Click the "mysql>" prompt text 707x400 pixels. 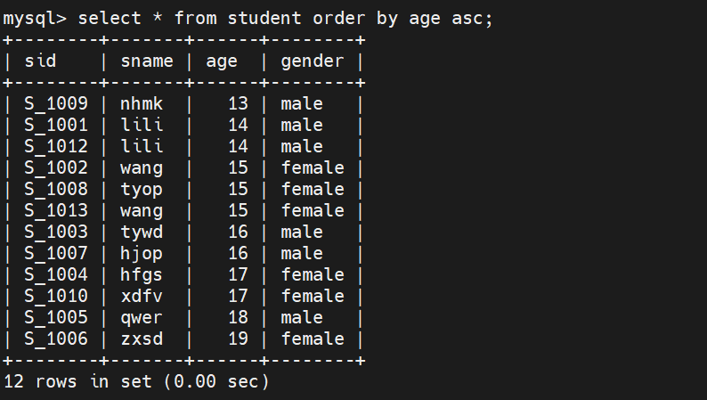point(35,19)
